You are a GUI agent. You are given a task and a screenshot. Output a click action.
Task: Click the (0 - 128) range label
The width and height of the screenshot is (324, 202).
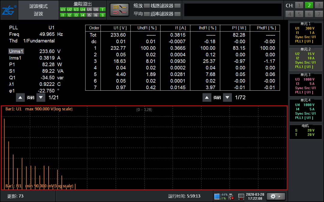click(x=144, y=110)
